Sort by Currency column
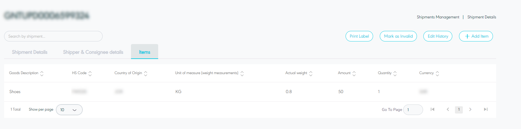521x129 pixels. tap(437, 73)
